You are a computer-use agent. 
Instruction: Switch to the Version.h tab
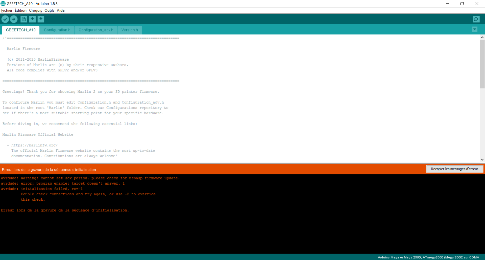(130, 30)
